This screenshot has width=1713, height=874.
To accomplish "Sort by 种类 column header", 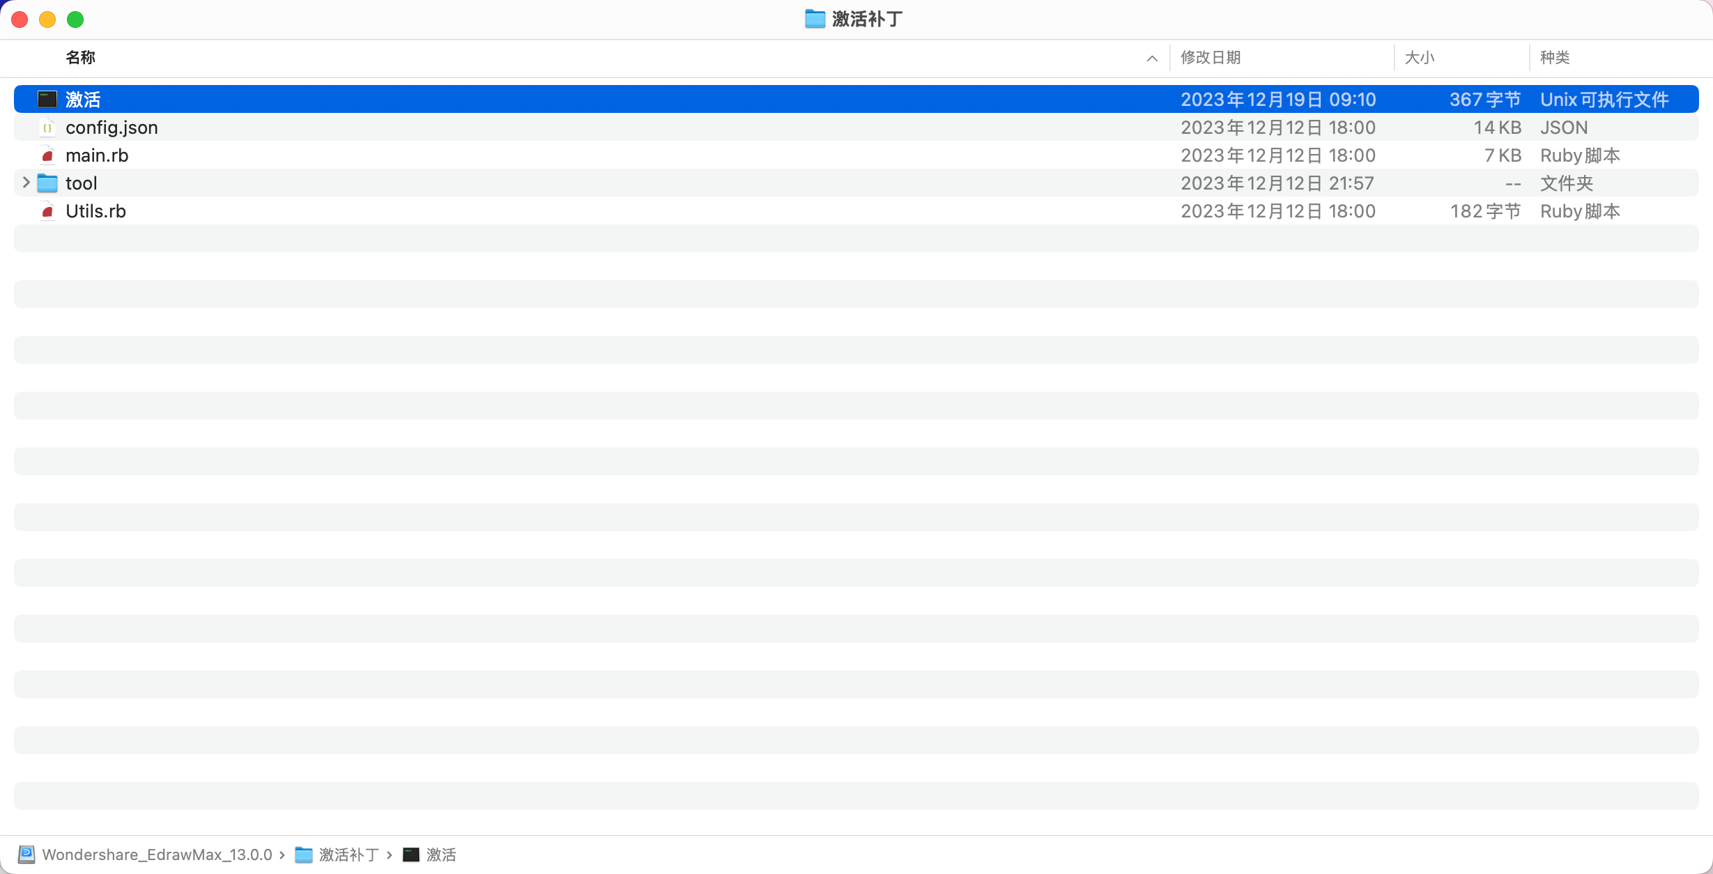I will 1555,58.
